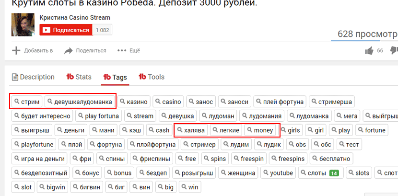The image size is (398, 196).
Task: Select the лудоманка tag
Action: click(x=309, y=116)
